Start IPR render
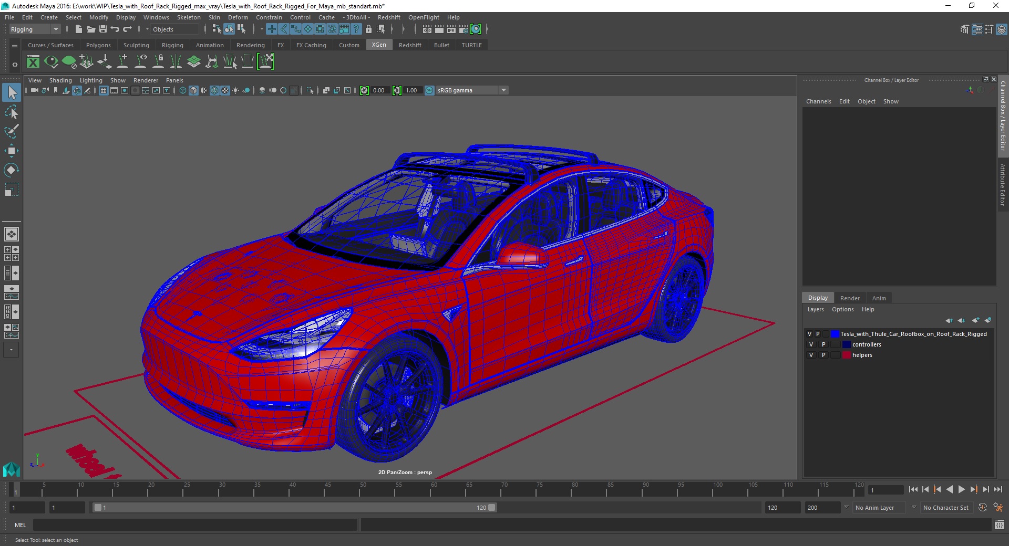Image resolution: width=1009 pixels, height=546 pixels. click(451, 29)
